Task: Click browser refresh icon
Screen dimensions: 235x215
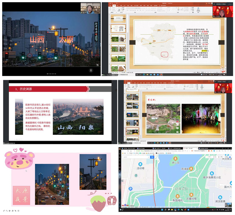Action: (x=128, y=151)
